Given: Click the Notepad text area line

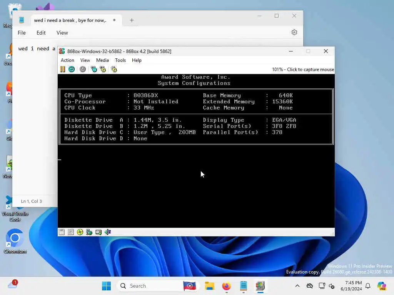Looking at the screenshot, I should click(37, 49).
